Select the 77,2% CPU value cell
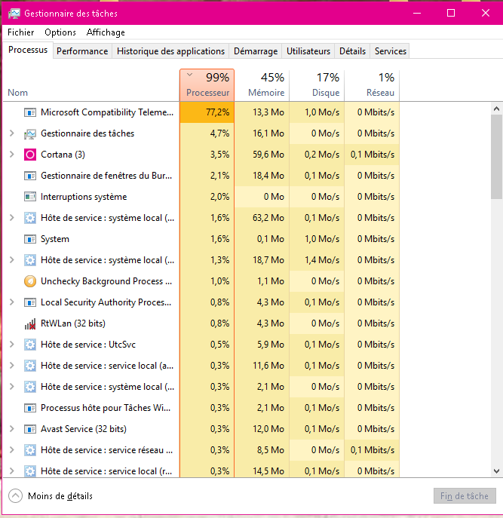 [207, 112]
